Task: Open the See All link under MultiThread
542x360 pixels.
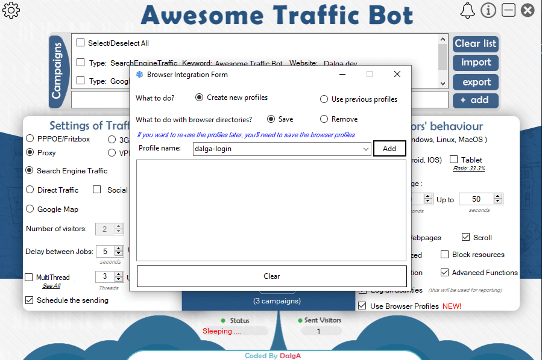Action: (x=51, y=286)
